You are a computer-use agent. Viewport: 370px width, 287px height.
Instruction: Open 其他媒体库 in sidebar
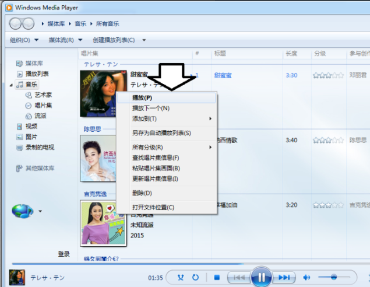[x=36, y=168]
